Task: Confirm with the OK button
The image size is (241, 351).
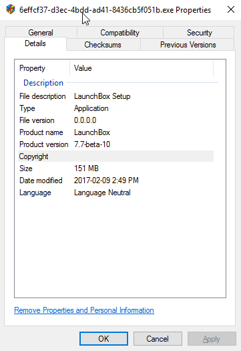Action: click(x=103, y=339)
